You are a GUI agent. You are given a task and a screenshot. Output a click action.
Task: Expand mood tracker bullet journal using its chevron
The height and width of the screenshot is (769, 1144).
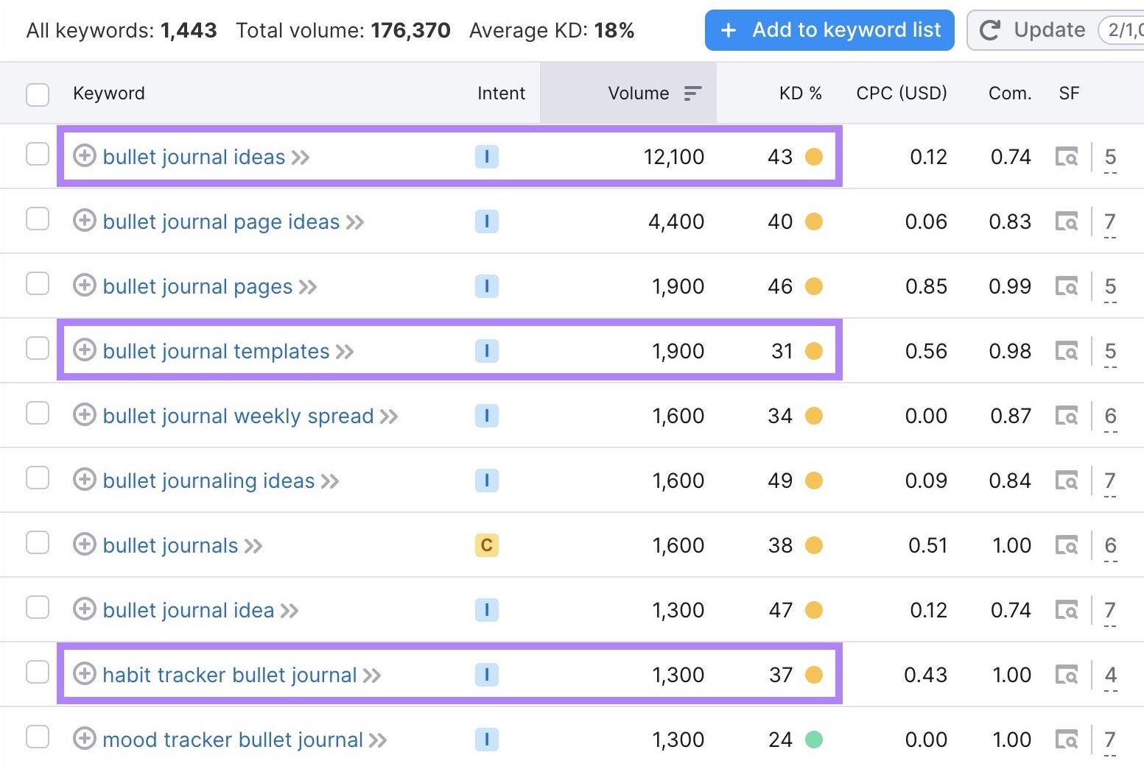(379, 740)
